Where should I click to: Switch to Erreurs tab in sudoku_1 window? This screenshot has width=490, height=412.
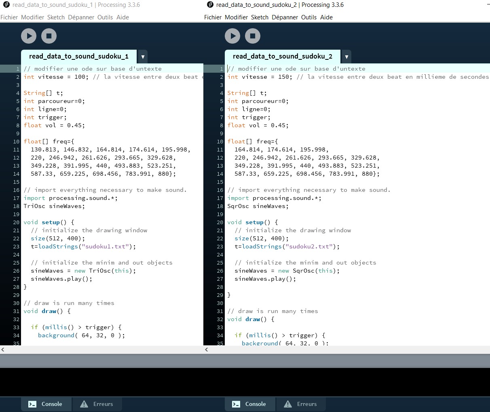(x=97, y=404)
